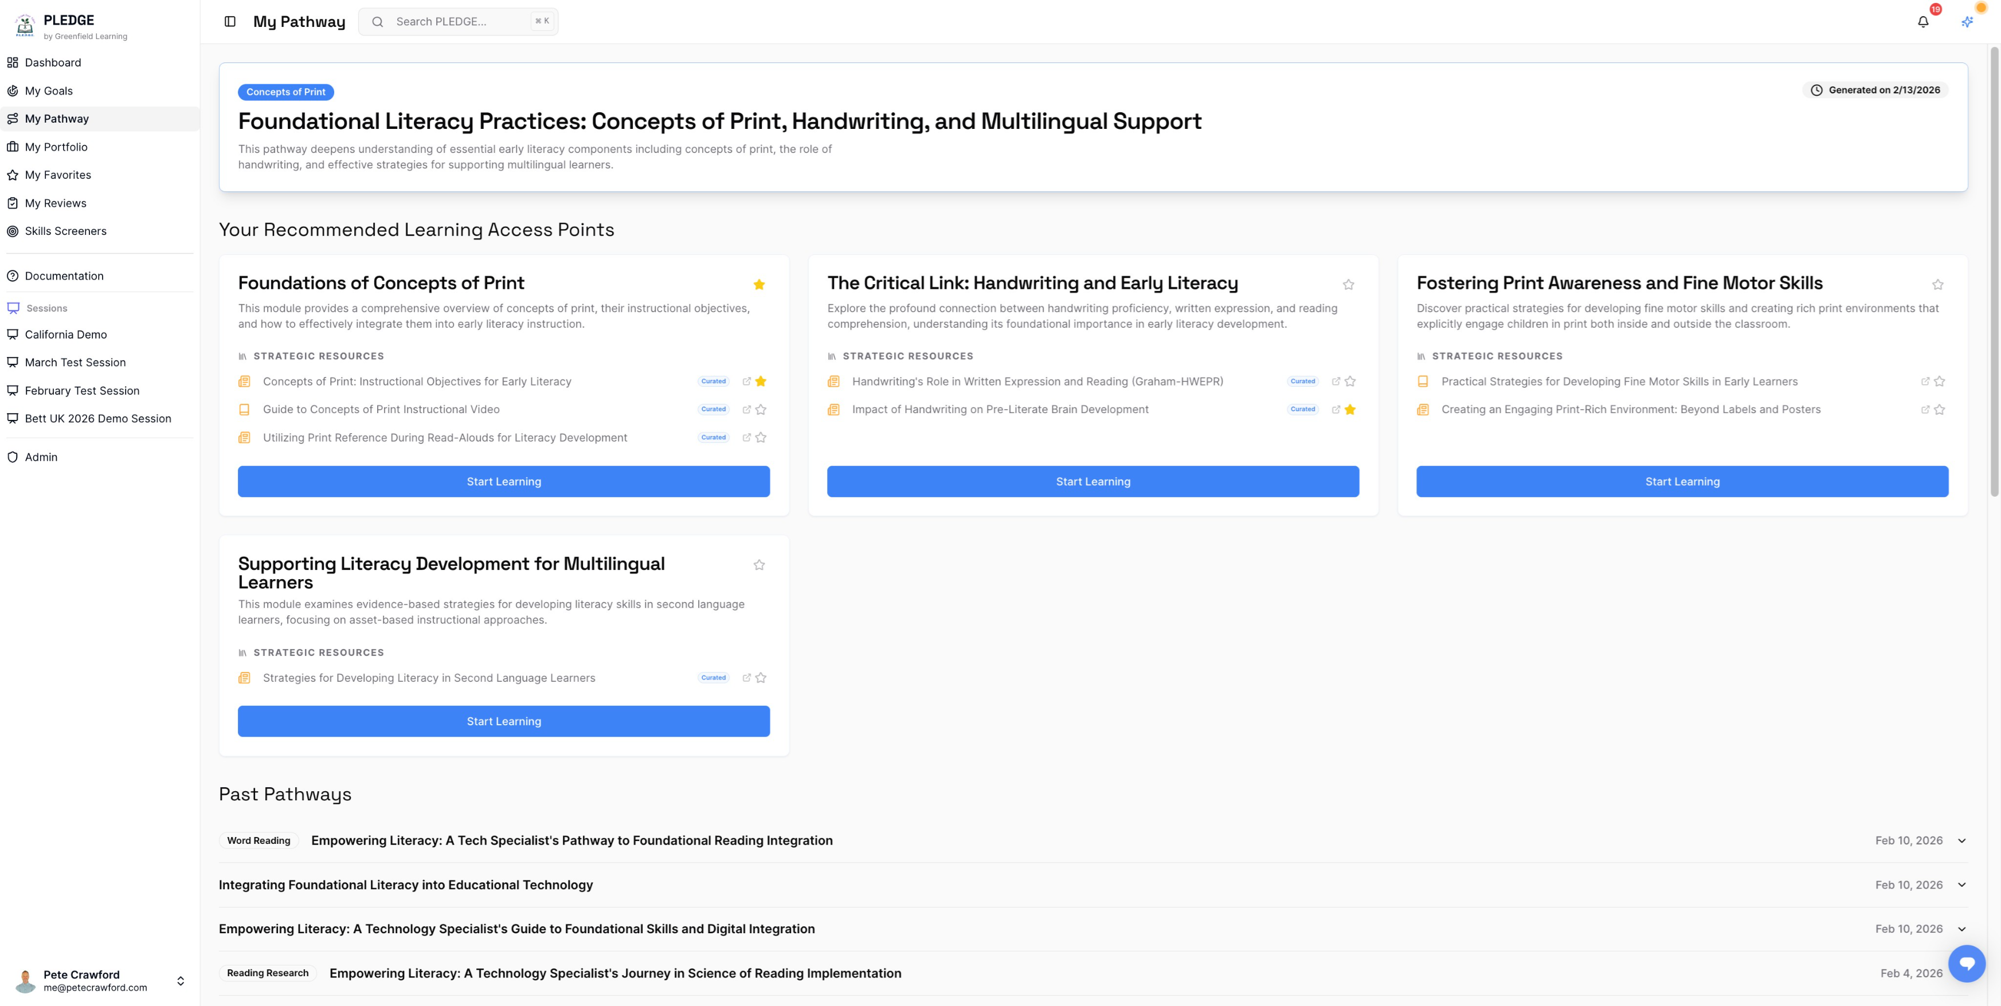Open external link for Handwriting's Role in Written Expression
The image size is (2001, 1006).
click(1336, 381)
